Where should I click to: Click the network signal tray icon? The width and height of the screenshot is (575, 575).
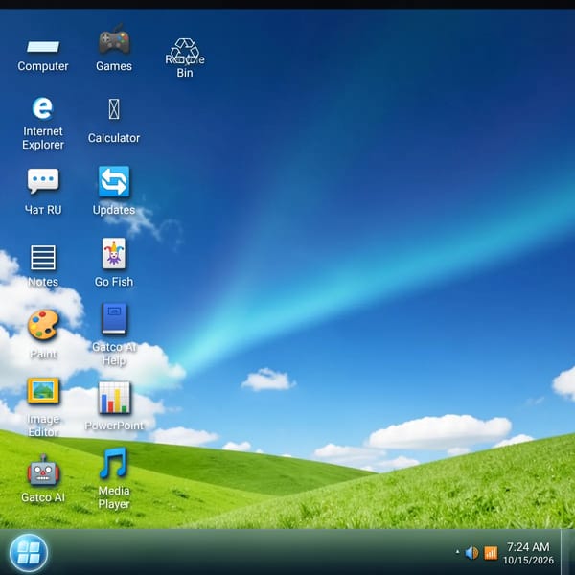(x=491, y=553)
